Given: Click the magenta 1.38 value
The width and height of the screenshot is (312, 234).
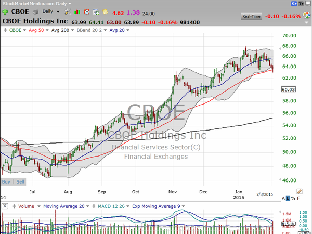Looking at the screenshot, I should 133,12.
